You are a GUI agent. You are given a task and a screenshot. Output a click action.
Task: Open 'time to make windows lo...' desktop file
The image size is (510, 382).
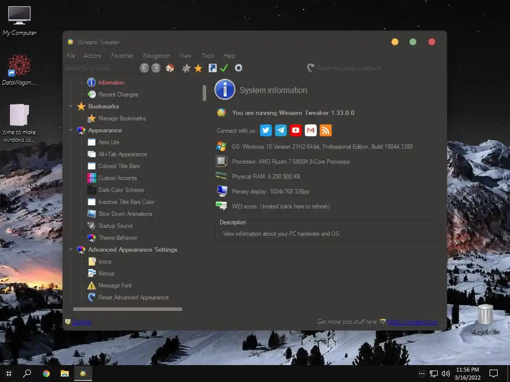pyautogui.click(x=19, y=123)
